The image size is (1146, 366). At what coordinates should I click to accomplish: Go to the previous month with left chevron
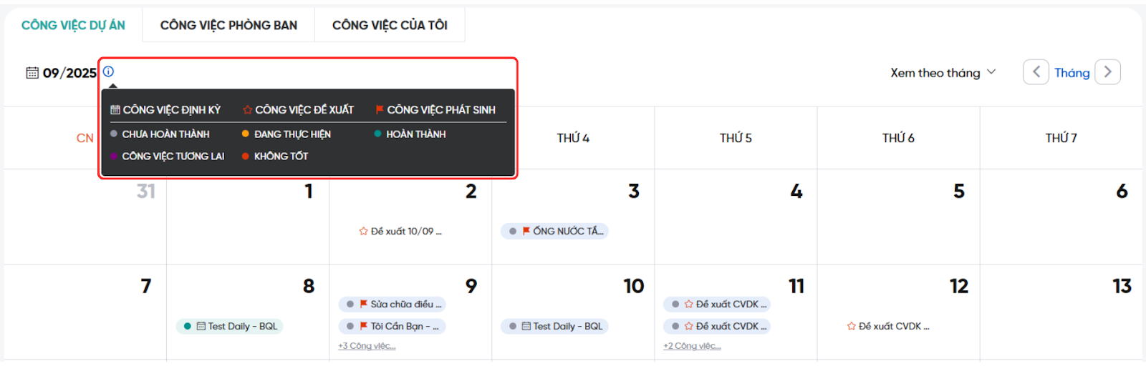point(1036,72)
